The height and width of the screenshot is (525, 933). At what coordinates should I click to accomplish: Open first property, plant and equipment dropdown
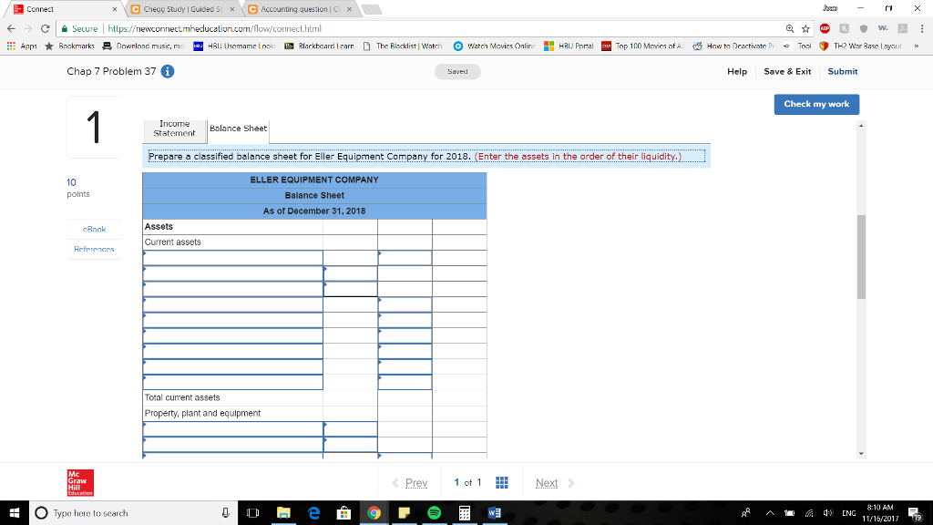[x=232, y=429]
